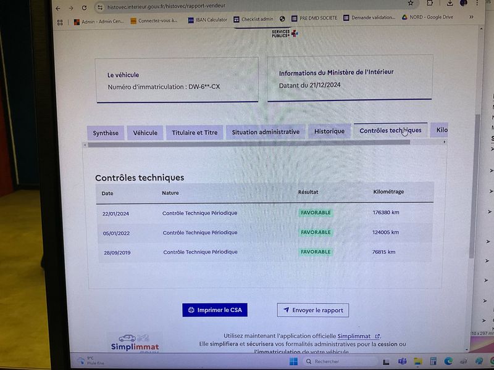Open the Admin - Admin Cen... bookmark

click(x=99, y=22)
